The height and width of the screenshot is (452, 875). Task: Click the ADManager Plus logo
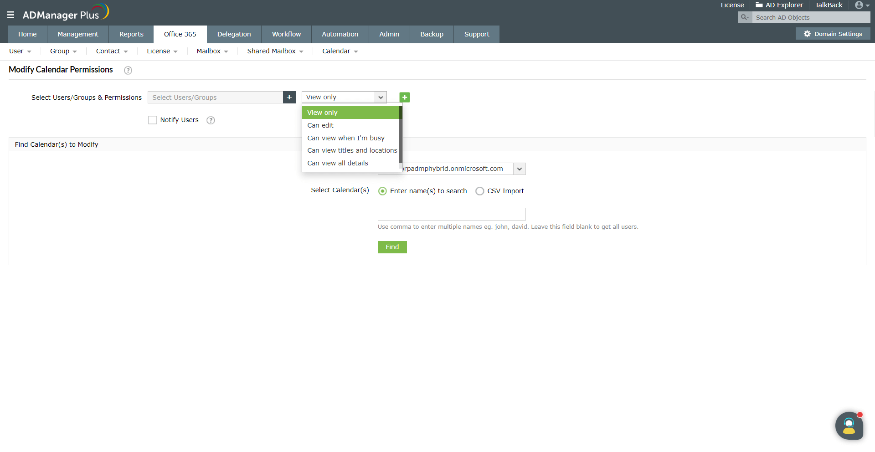(66, 12)
